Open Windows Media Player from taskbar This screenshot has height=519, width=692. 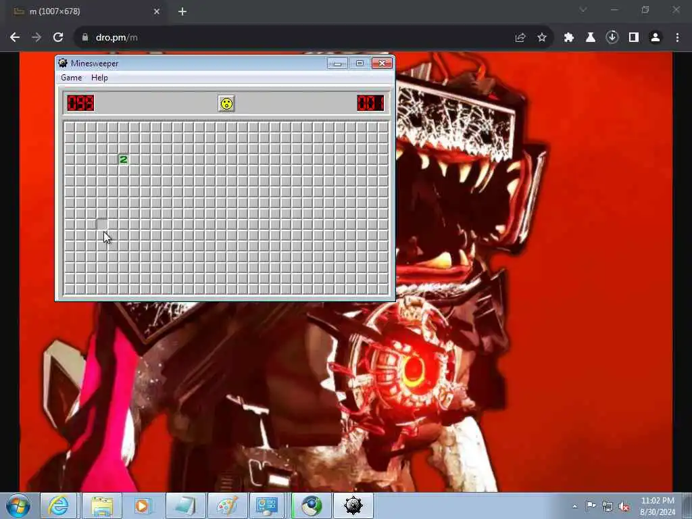pyautogui.click(x=142, y=505)
